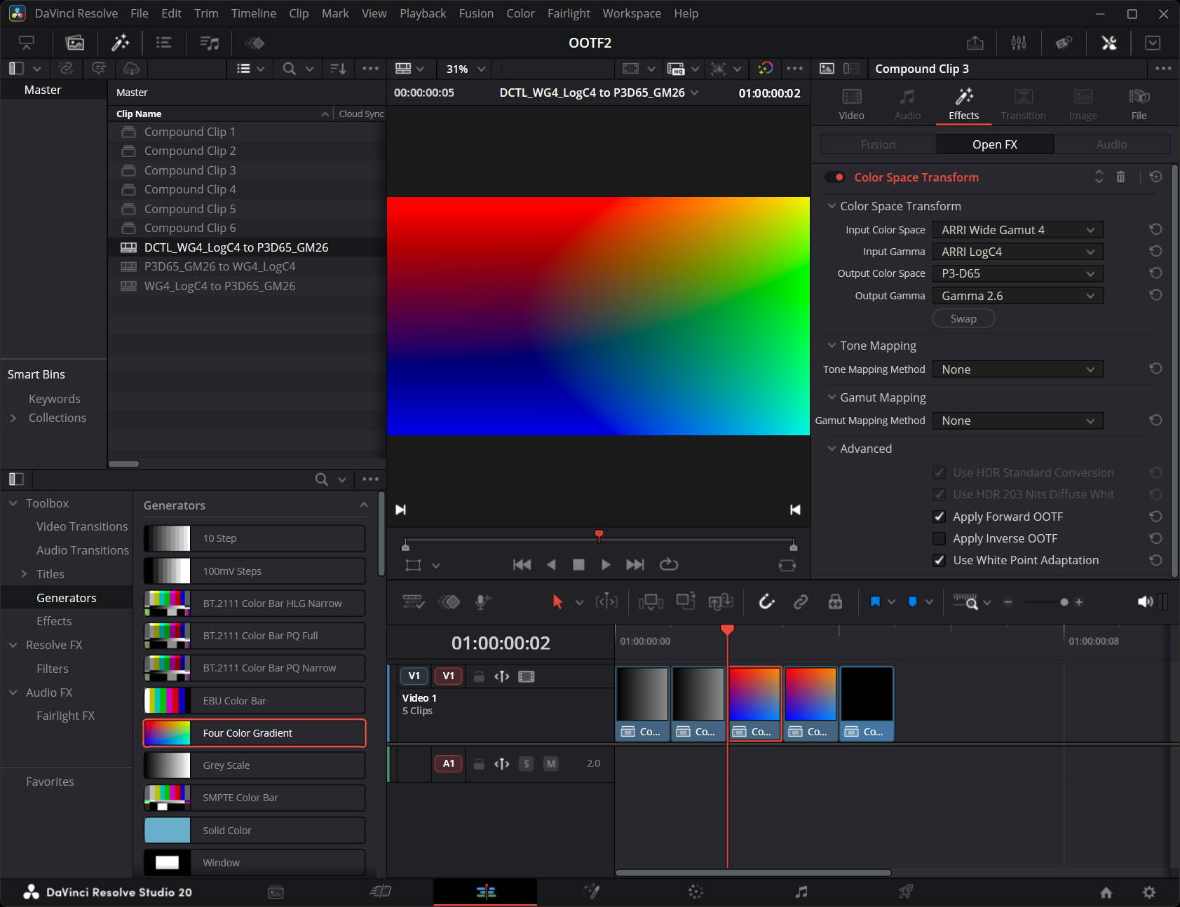Image resolution: width=1180 pixels, height=907 pixels.
Task: Open the Quick Export icon
Action: click(x=975, y=43)
